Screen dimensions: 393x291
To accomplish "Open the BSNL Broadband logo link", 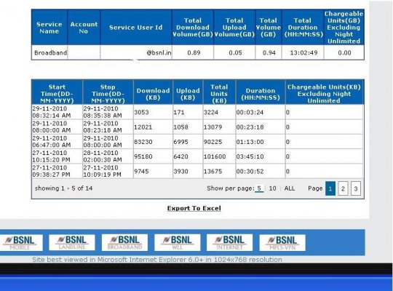I will (x=124, y=242).
